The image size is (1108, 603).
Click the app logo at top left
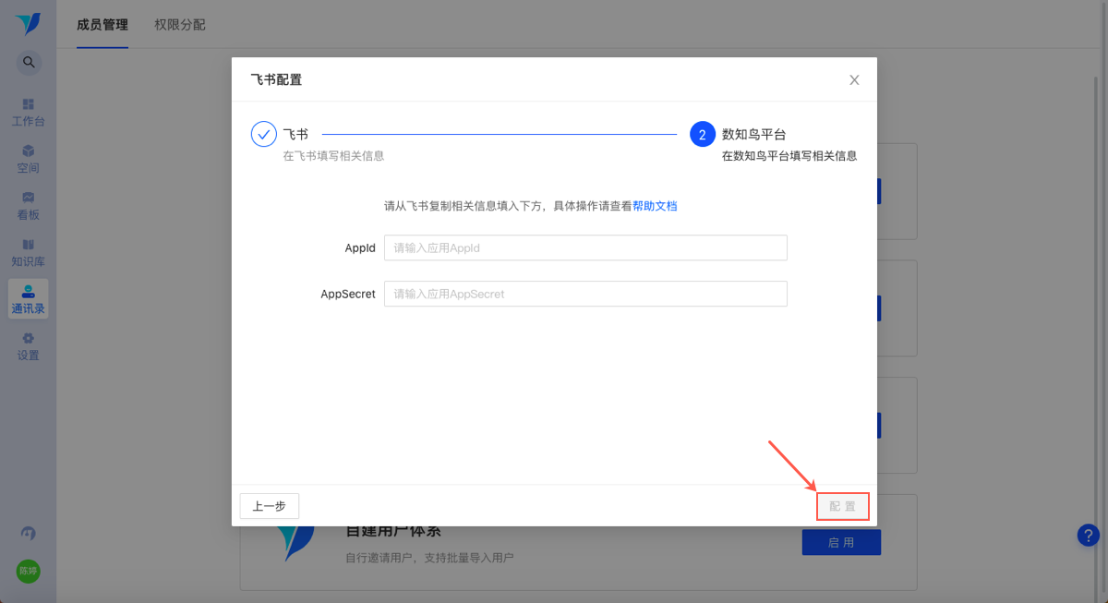tap(29, 23)
